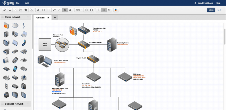Select the Ecometry Server shape on canvas
Viewport: 226px width, 110px height.
112,45
